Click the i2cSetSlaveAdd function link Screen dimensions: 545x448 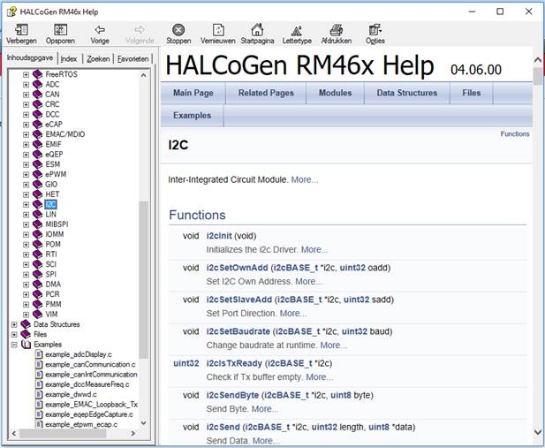[239, 300]
